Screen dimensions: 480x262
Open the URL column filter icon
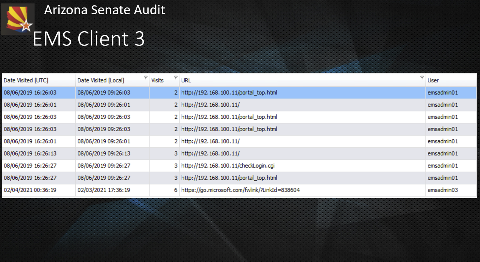point(422,78)
